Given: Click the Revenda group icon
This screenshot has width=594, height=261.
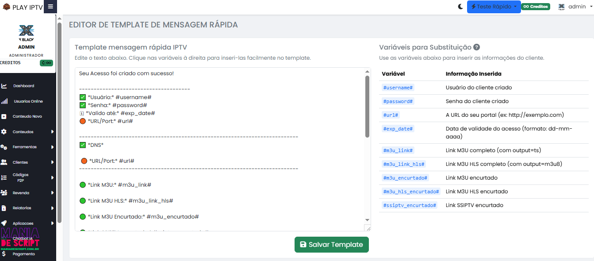Looking at the screenshot, I should 4,193.
